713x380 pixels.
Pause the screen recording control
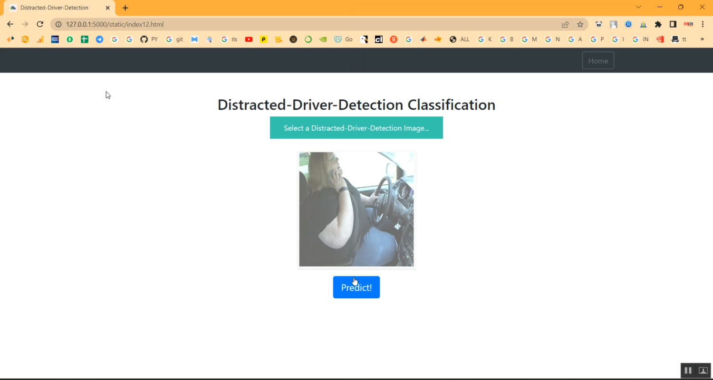(688, 370)
